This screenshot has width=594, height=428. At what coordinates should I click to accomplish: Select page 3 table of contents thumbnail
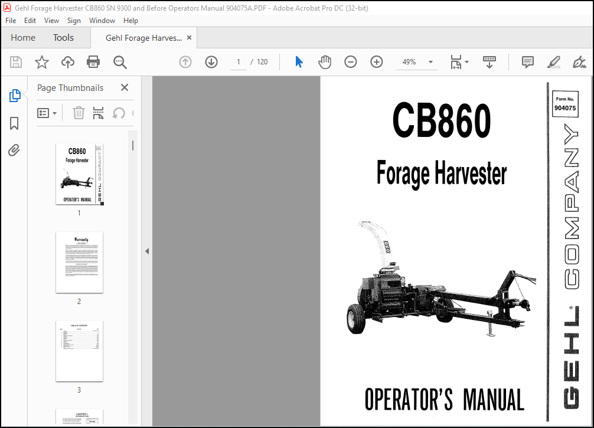(80, 351)
